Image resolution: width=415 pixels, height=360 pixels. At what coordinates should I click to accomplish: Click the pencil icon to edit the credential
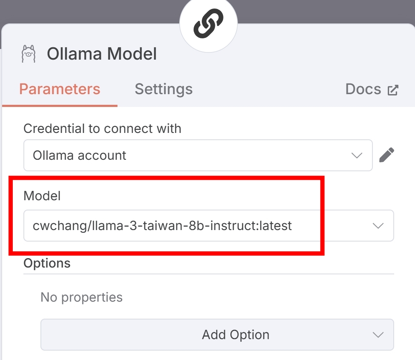click(x=386, y=155)
